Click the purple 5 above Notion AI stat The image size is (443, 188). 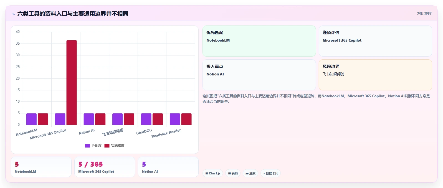[144, 164]
